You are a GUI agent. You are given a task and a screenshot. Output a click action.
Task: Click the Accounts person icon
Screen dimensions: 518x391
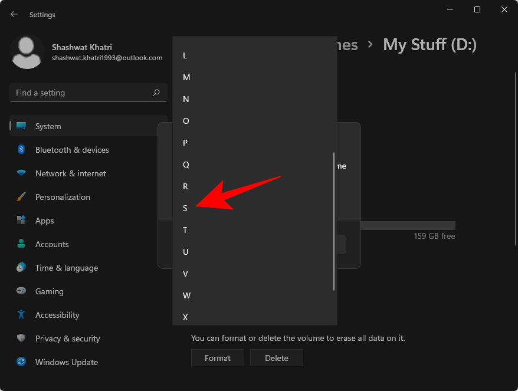click(21, 244)
